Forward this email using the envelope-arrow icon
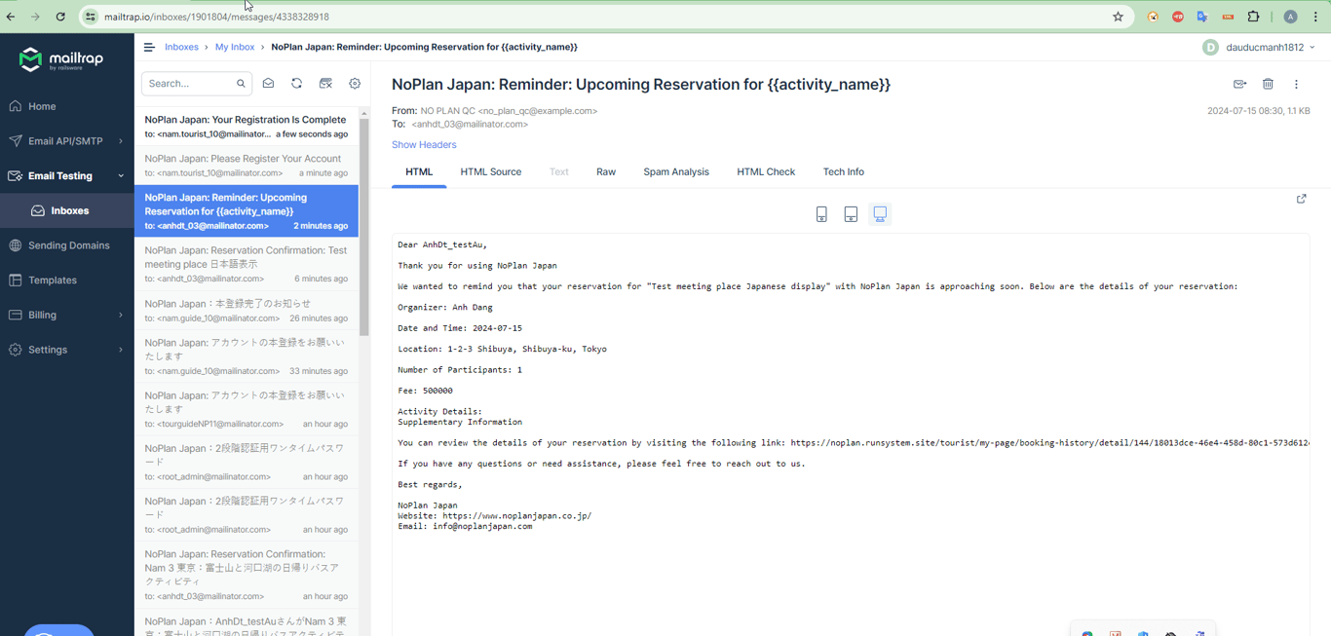This screenshot has height=636, width=1331. point(1239,85)
